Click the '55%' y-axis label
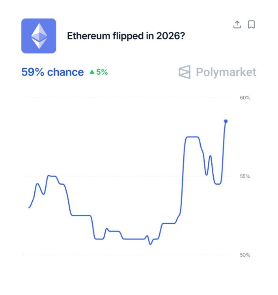278x295 pixels. (245, 176)
